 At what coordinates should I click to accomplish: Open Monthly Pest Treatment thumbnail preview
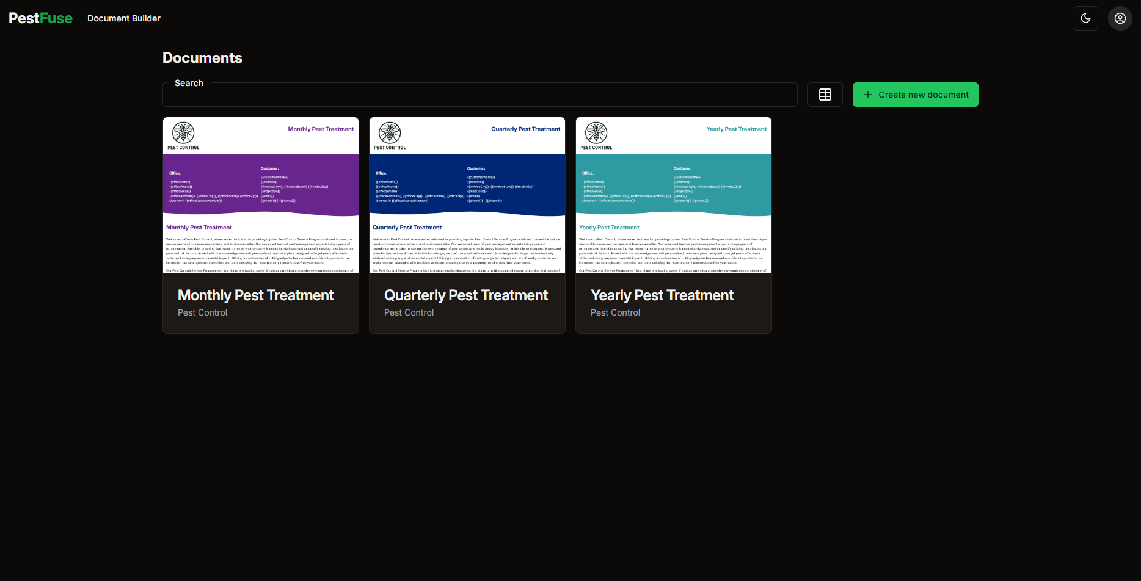click(261, 195)
